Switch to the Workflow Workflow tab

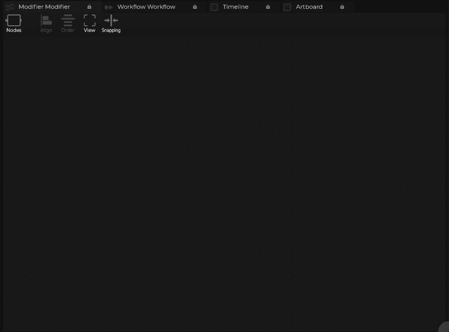click(x=146, y=7)
